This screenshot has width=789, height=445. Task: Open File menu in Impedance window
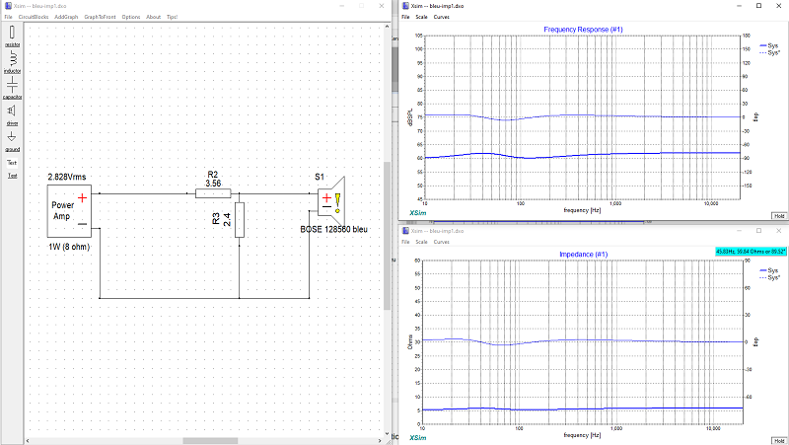(x=405, y=242)
